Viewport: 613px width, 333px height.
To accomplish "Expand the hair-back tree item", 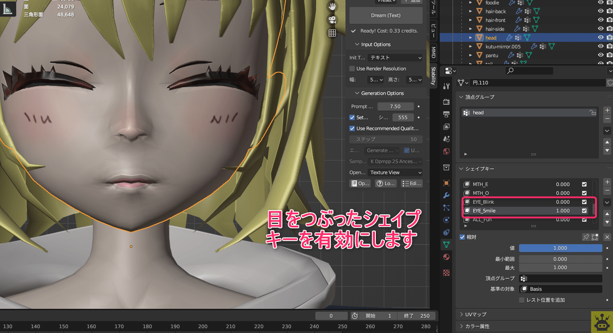I will 470,11.
